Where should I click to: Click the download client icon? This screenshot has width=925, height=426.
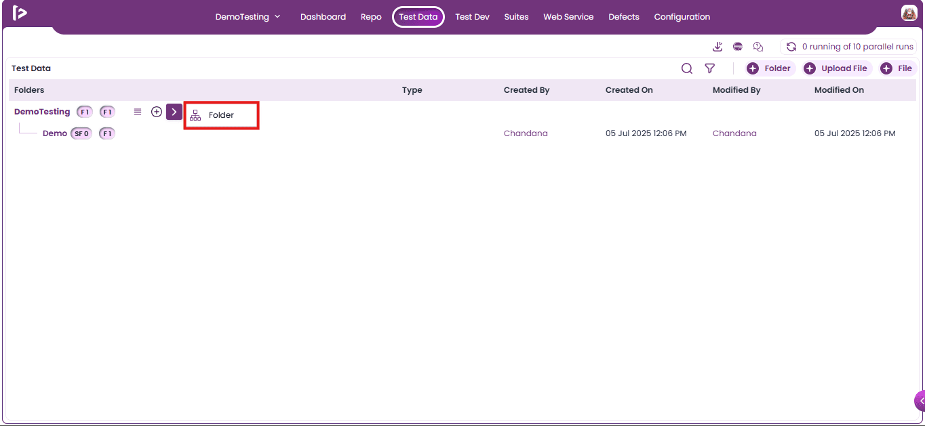pyautogui.click(x=717, y=47)
